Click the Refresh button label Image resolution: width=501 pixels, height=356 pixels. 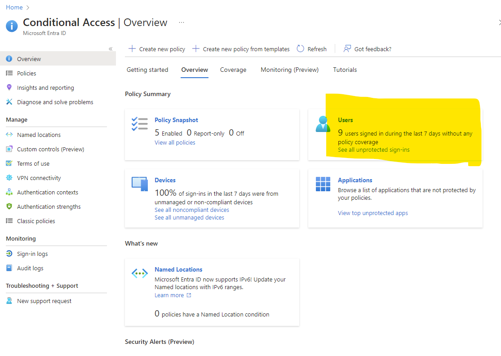click(317, 49)
